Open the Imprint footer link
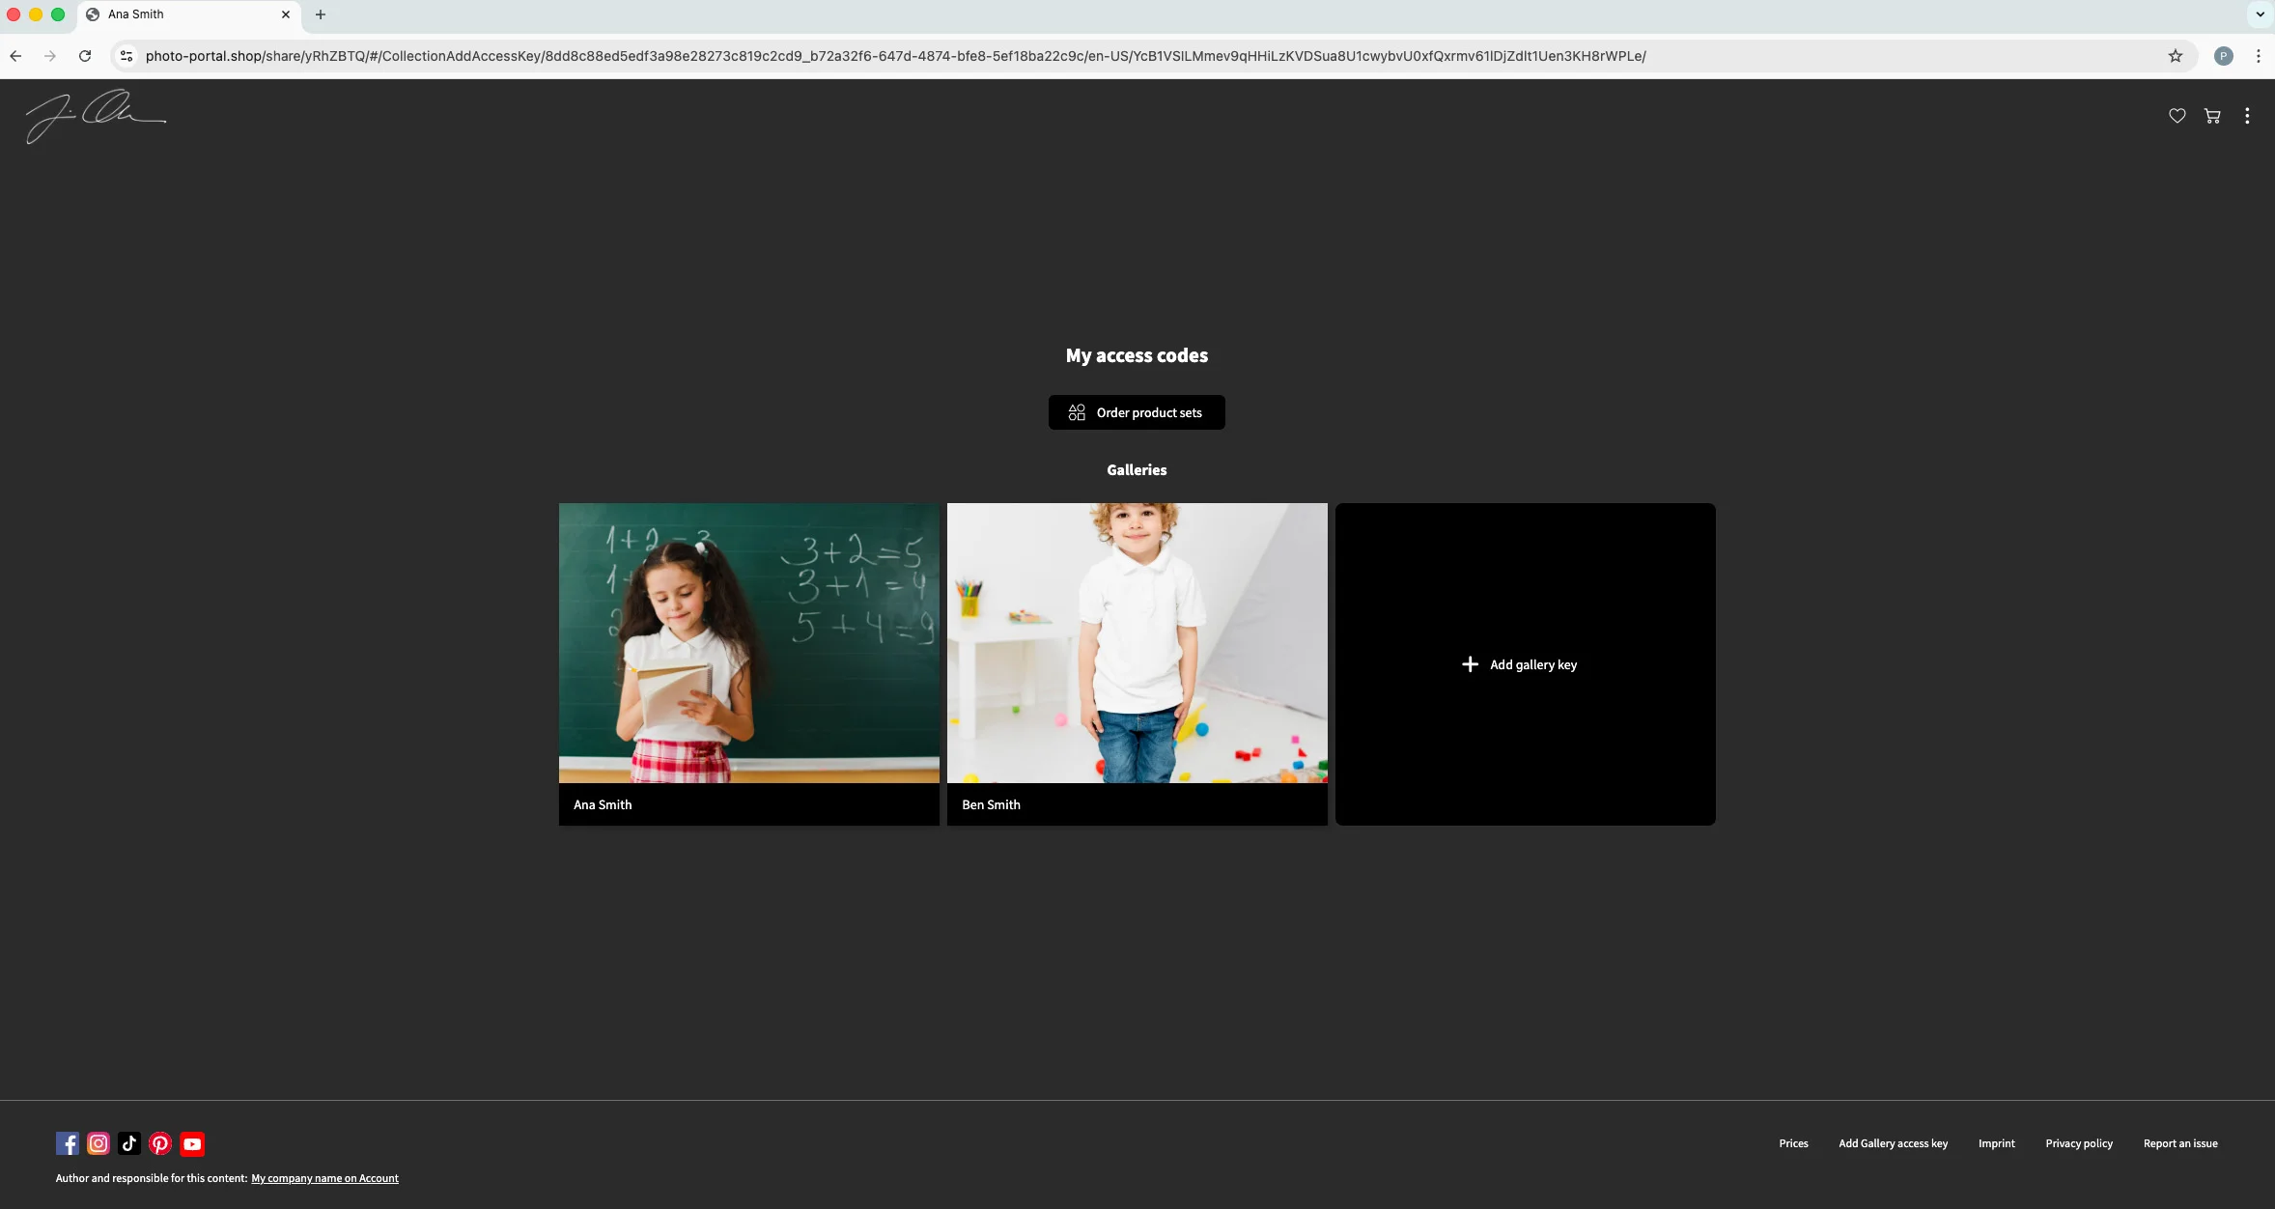This screenshot has height=1209, width=2275. pos(1996,1143)
